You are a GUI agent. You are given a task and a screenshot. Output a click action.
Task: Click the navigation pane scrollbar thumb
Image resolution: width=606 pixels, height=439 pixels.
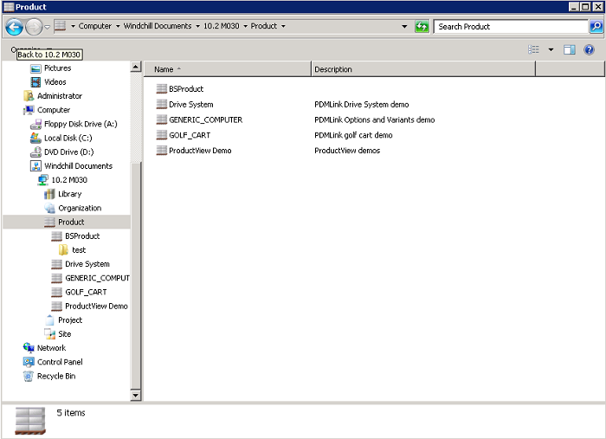[x=136, y=274]
